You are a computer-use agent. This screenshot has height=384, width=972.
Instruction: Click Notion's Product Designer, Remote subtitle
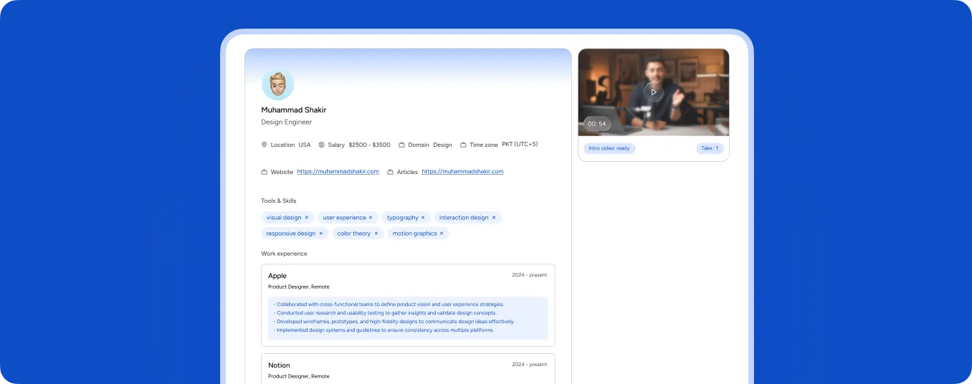point(299,376)
